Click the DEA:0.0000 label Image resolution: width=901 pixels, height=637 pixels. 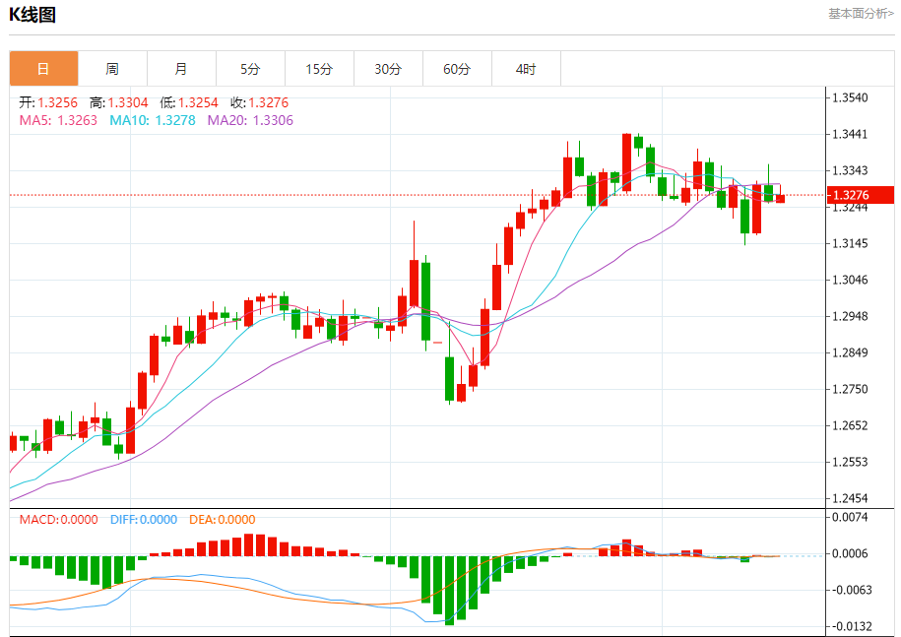point(223,519)
